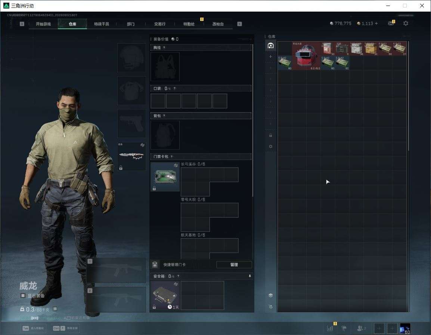
Task: Click the left tab navigation key icon
Action: (x=22, y=24)
